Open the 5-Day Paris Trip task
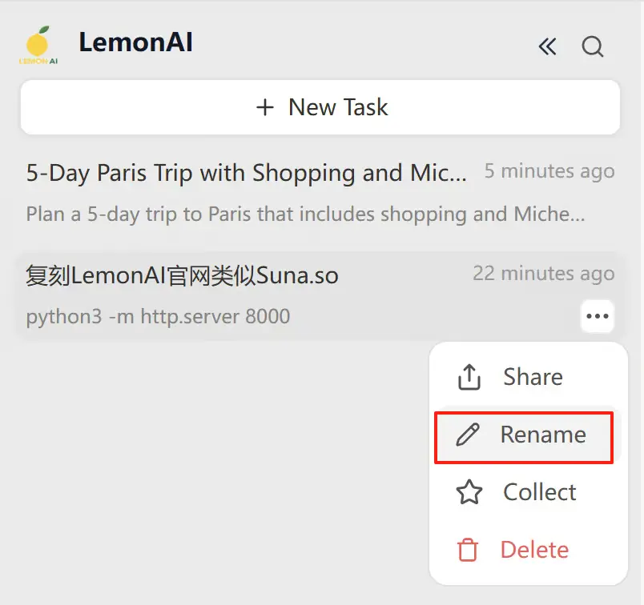 246,173
